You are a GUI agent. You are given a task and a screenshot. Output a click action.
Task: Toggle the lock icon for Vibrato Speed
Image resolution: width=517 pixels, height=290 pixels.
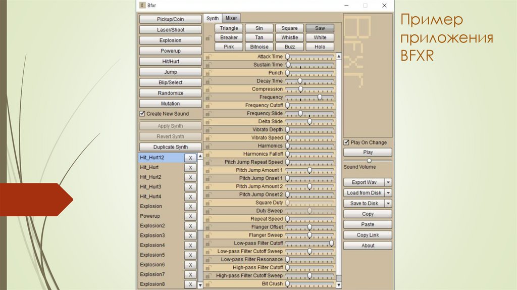[x=209, y=138]
